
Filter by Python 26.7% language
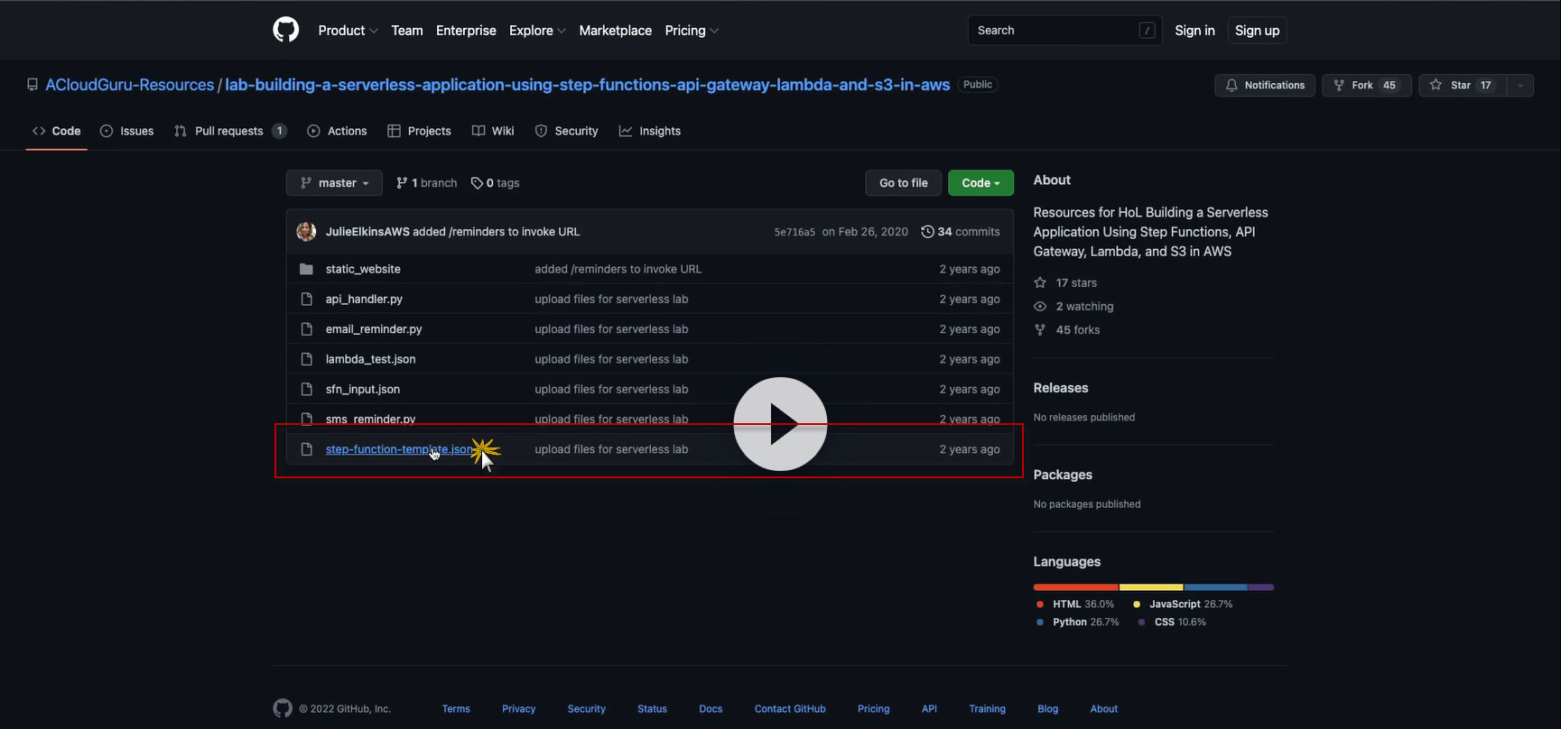1077,623
